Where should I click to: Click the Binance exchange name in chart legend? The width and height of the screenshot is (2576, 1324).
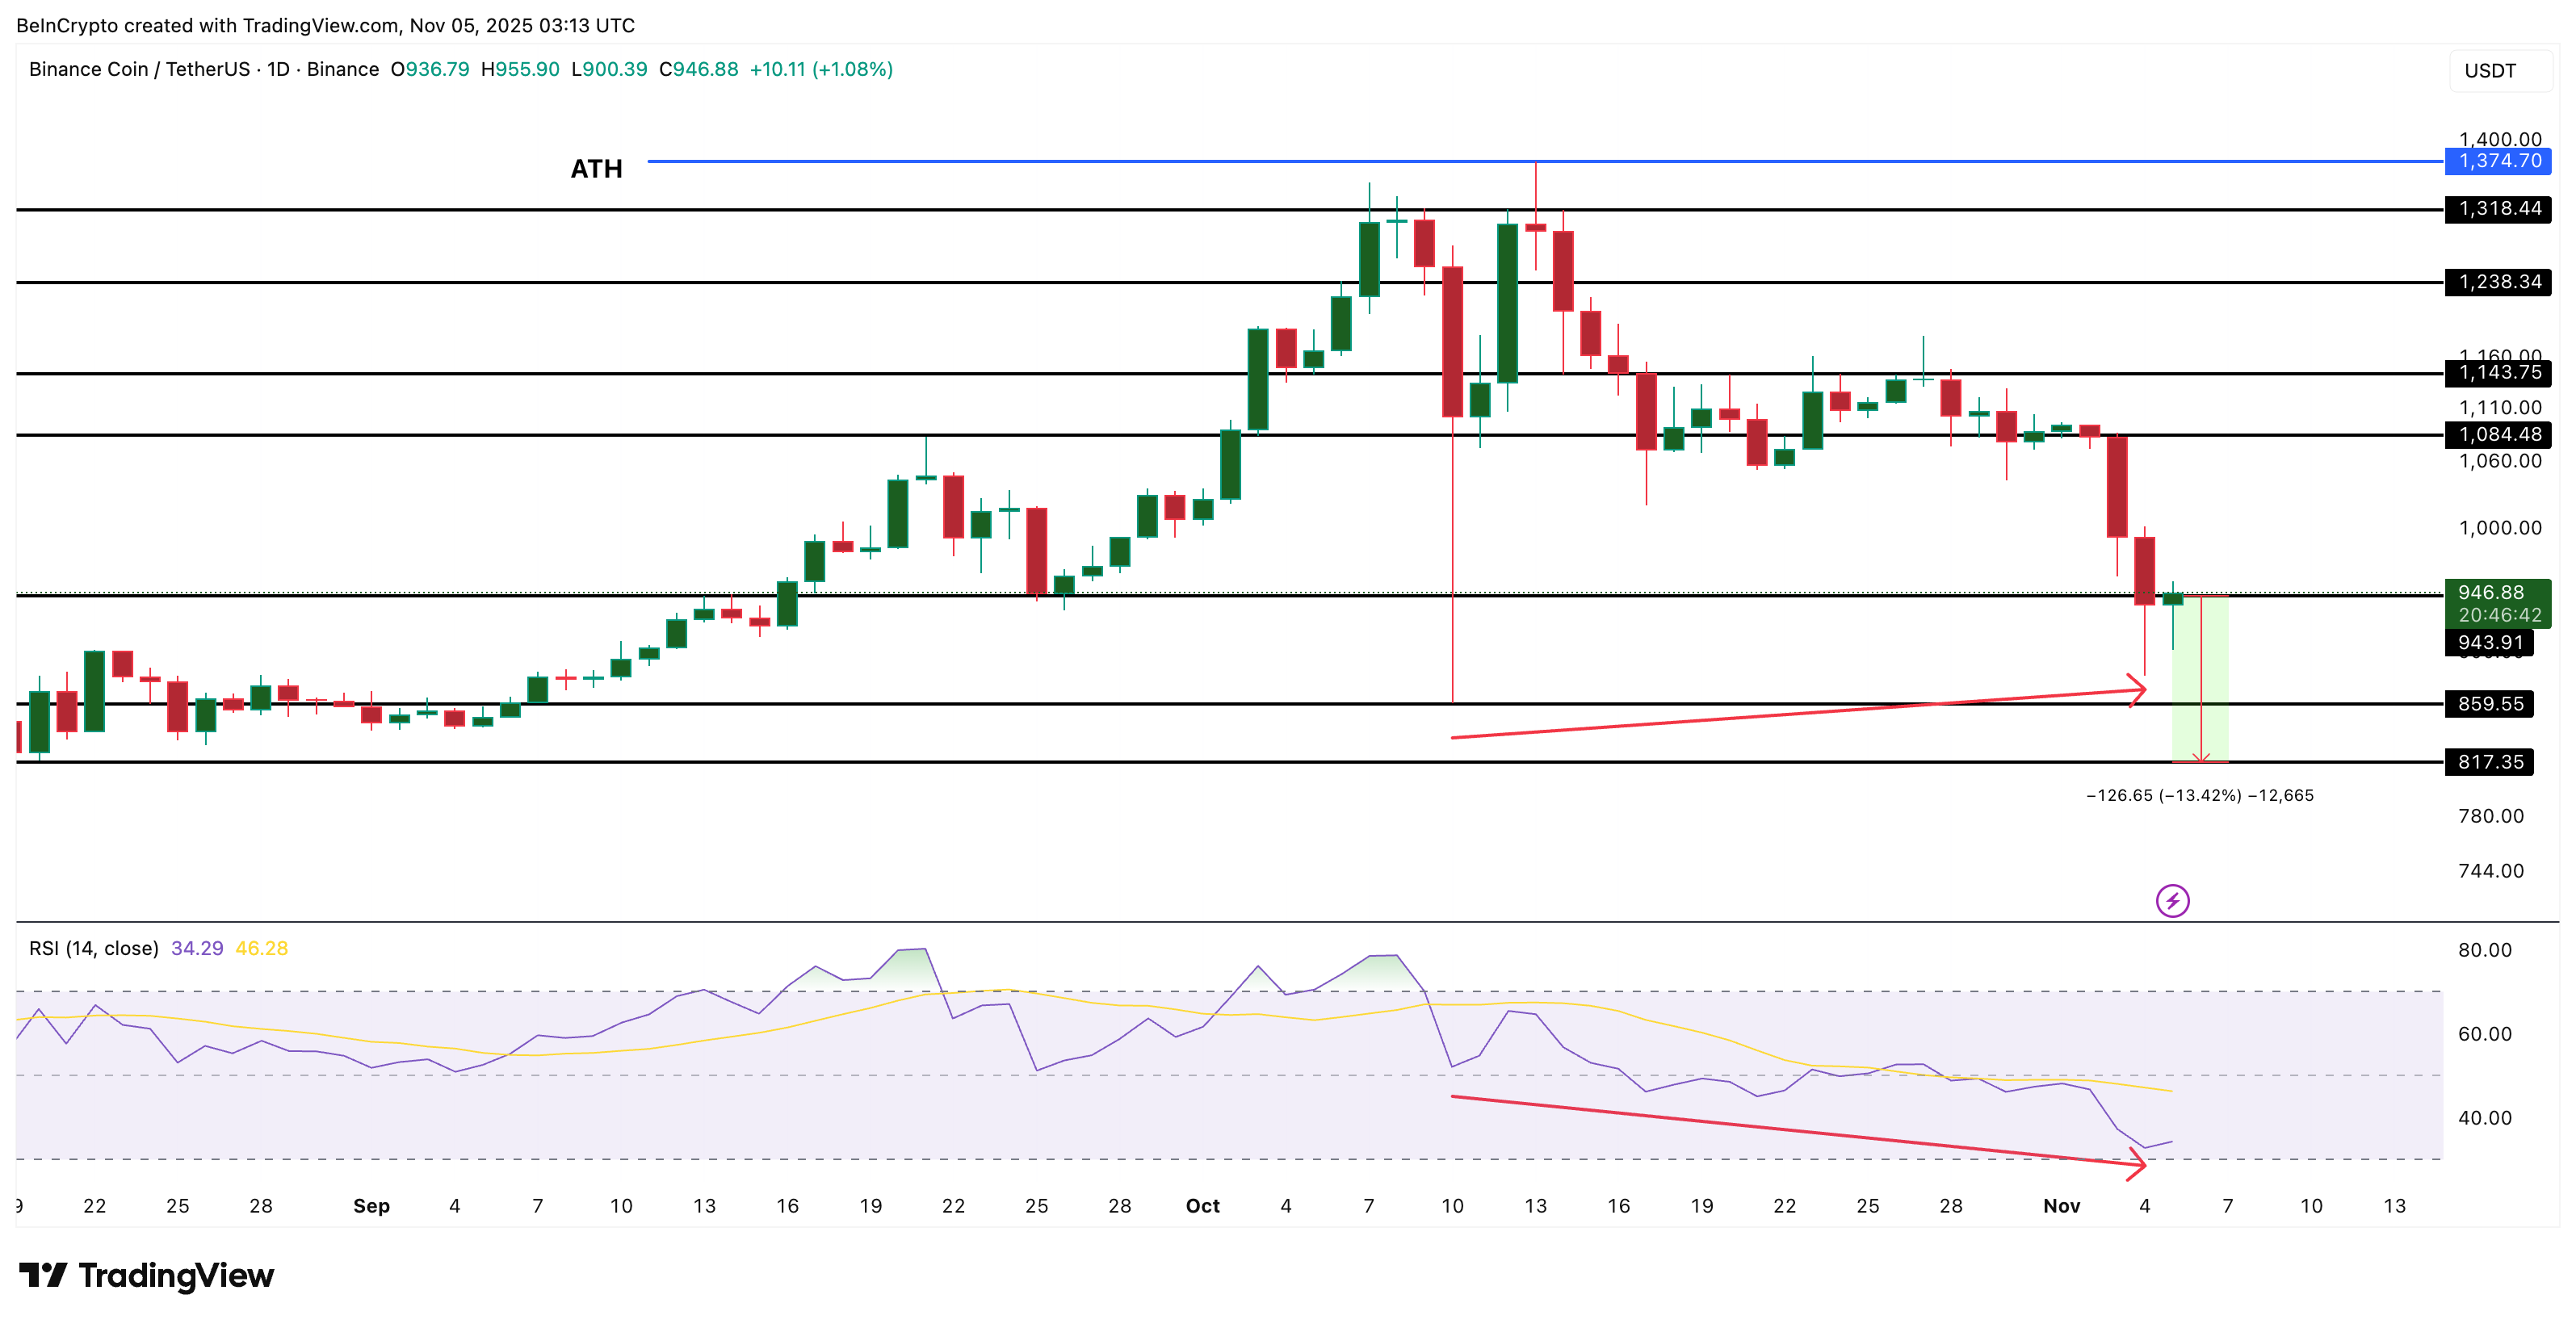click(x=344, y=69)
